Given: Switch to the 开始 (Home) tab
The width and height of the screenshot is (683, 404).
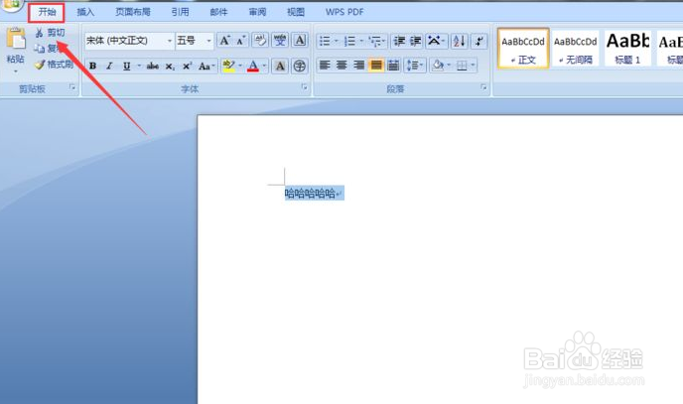Looking at the screenshot, I should [x=47, y=12].
